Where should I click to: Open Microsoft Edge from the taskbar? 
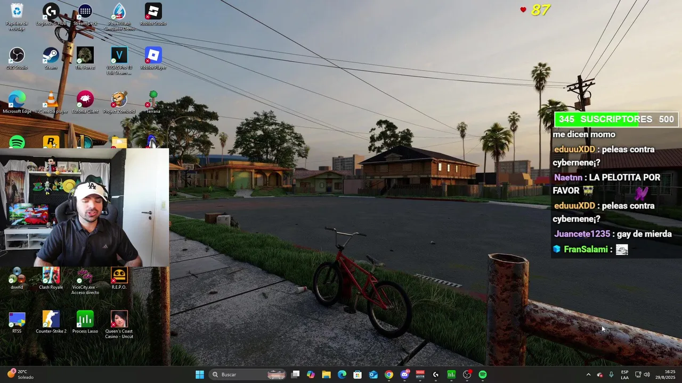[342, 374]
